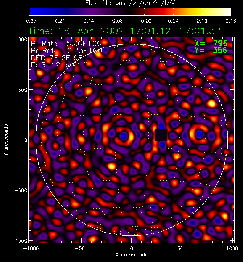Image resolution: width=243 pixels, height=262 pixels.
Task: Select the blue core of right ring source
Action: point(199,134)
